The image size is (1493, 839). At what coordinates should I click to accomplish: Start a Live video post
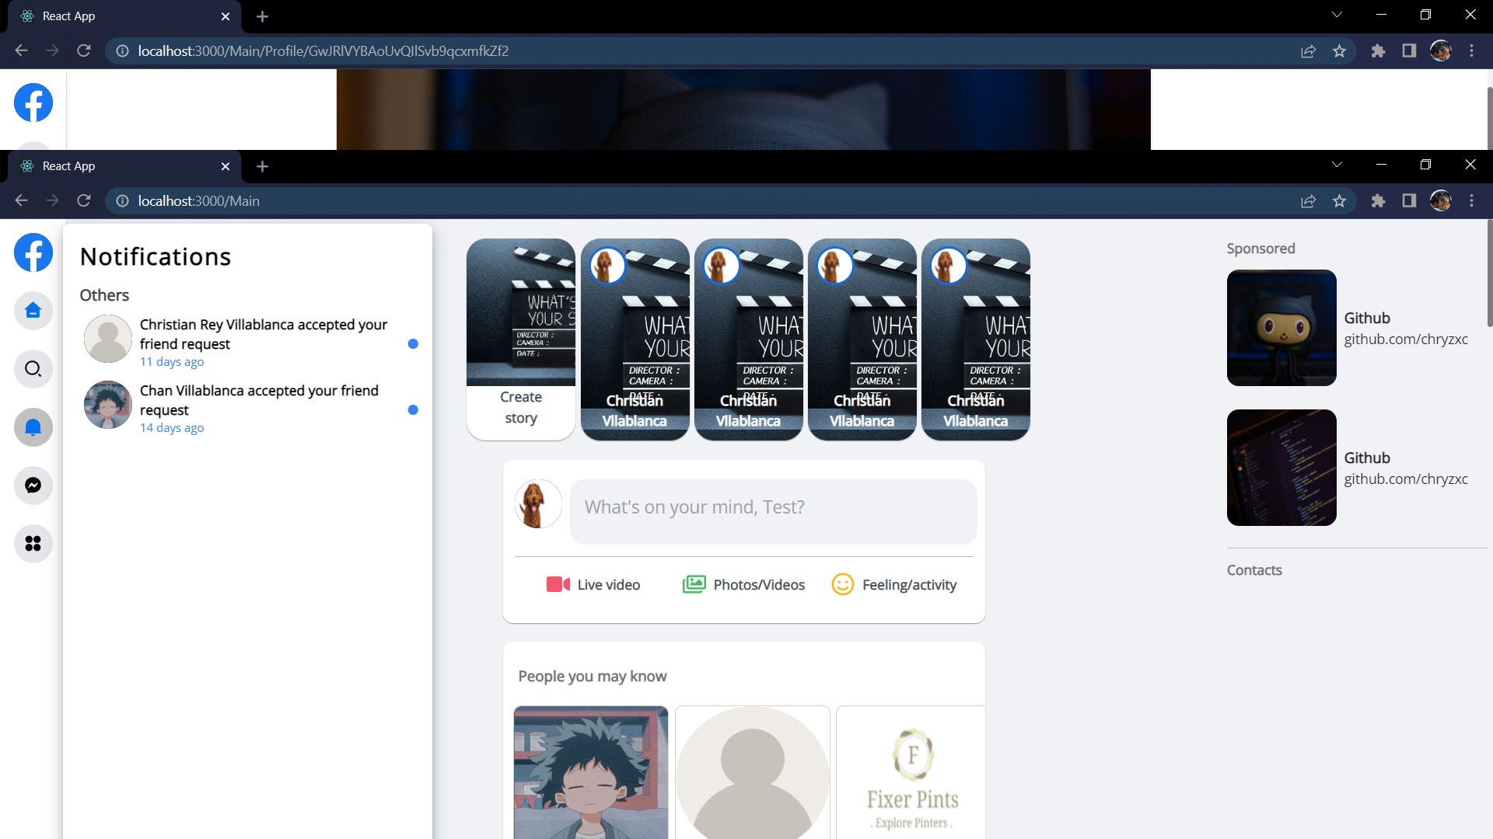[593, 584]
